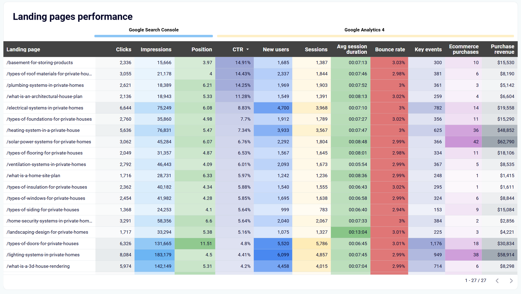The image size is (521, 294).
Task: Sort by Avg session duration
Action: (352, 49)
